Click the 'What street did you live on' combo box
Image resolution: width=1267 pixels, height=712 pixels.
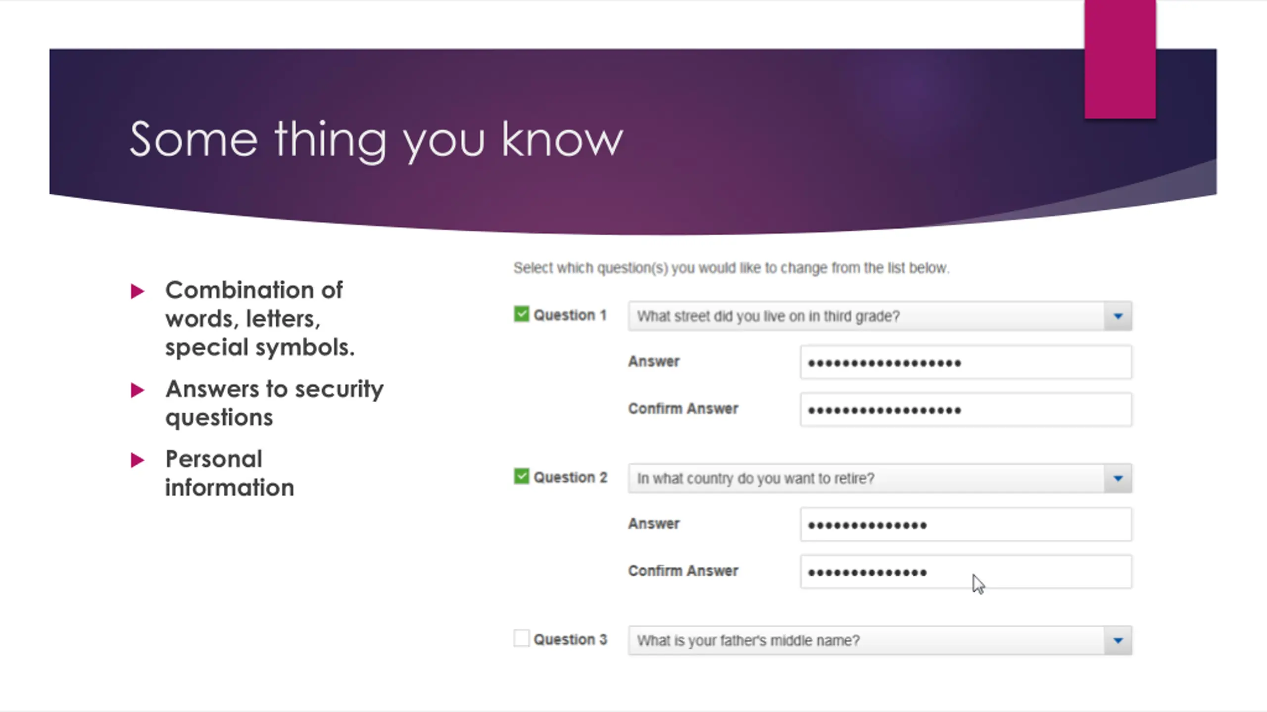coord(879,316)
